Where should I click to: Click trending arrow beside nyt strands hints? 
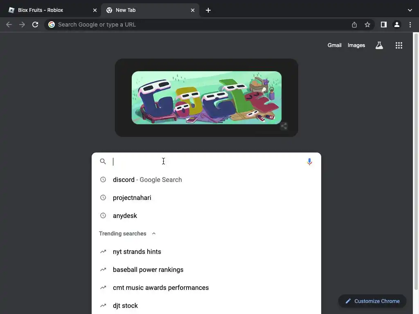103,251
